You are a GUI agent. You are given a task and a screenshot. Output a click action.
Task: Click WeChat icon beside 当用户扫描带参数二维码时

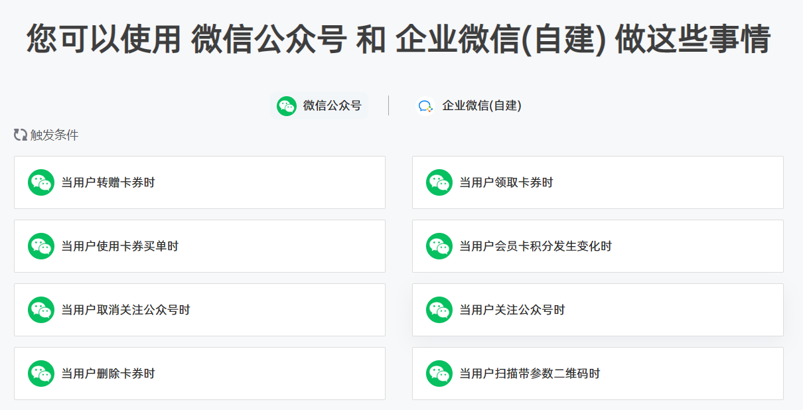pos(439,374)
